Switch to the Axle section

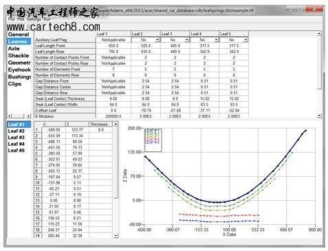[14, 49]
